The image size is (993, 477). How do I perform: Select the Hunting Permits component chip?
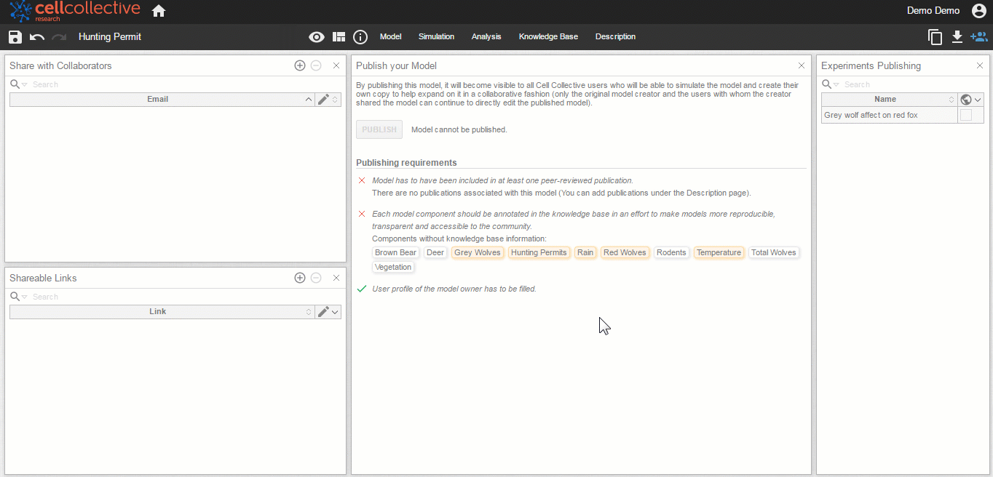(x=539, y=253)
